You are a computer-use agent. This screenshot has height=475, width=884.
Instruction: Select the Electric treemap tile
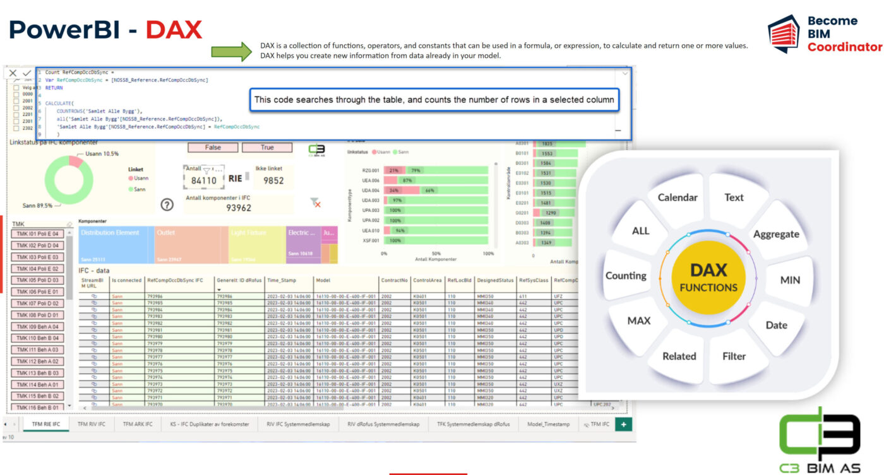(303, 245)
